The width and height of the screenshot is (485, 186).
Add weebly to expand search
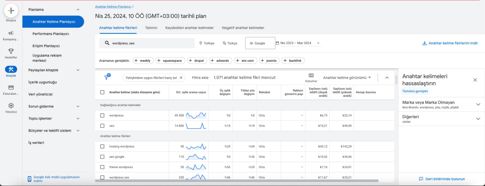pyautogui.click(x=142, y=60)
